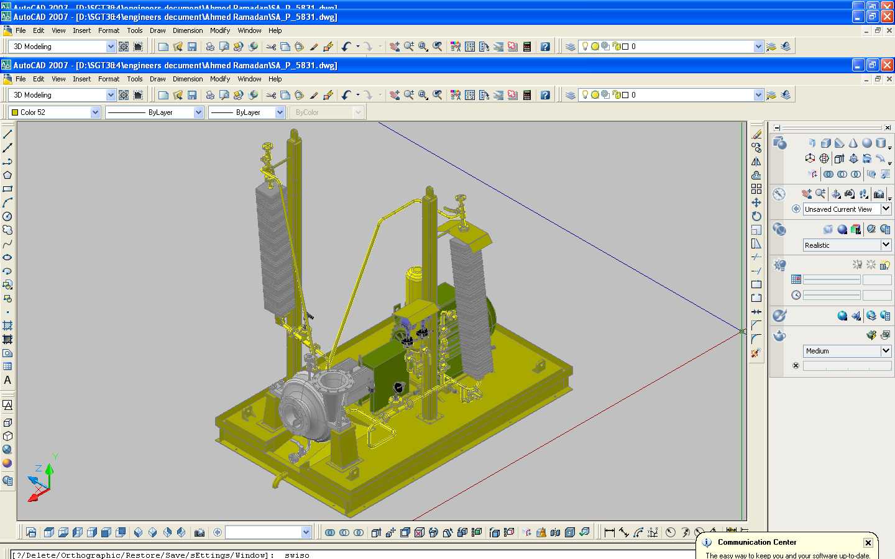Close the dashboard palette
Image resolution: width=895 pixels, height=559 pixels.
point(888,127)
